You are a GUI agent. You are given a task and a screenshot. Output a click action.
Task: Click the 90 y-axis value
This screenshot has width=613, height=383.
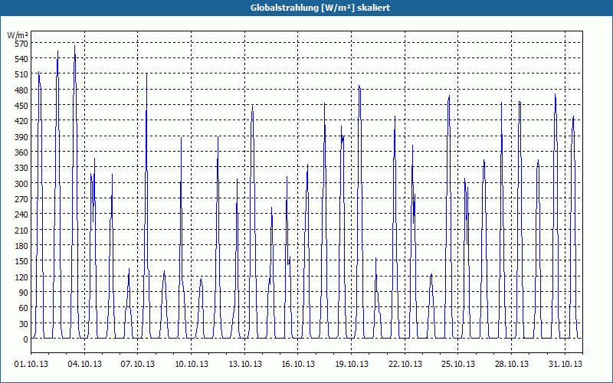click(24, 293)
